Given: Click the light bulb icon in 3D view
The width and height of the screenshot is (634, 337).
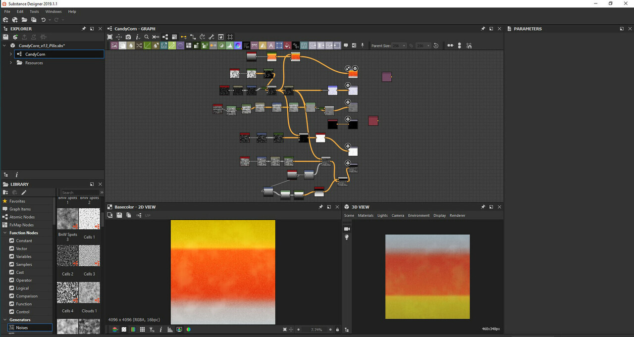Looking at the screenshot, I should pyautogui.click(x=347, y=238).
